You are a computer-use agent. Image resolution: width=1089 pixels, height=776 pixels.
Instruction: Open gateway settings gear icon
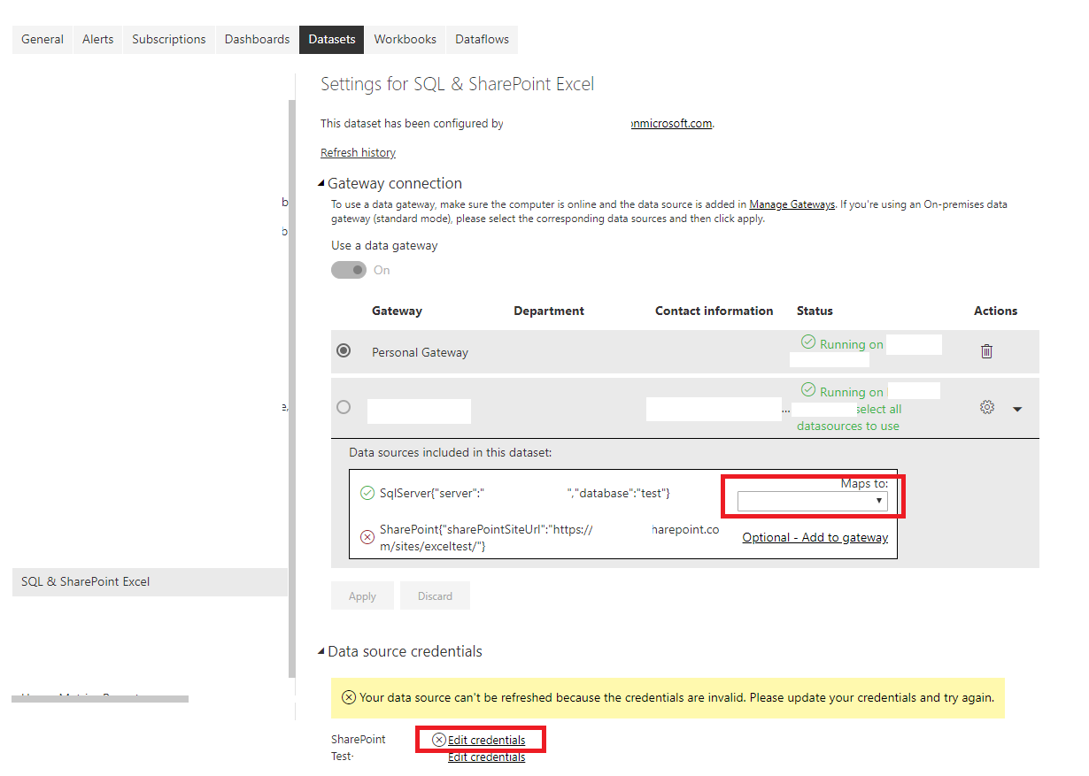coord(987,408)
